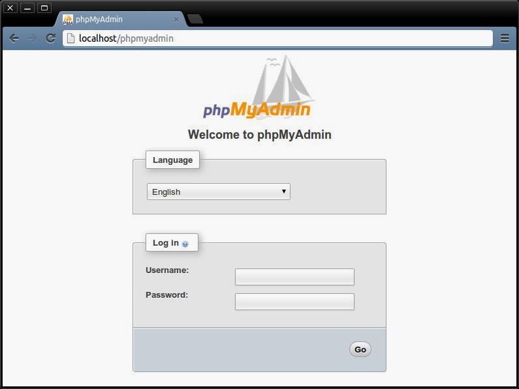This screenshot has width=519, height=389.
Task: Click the phpMyAdmin tab favicon
Action: 68,20
